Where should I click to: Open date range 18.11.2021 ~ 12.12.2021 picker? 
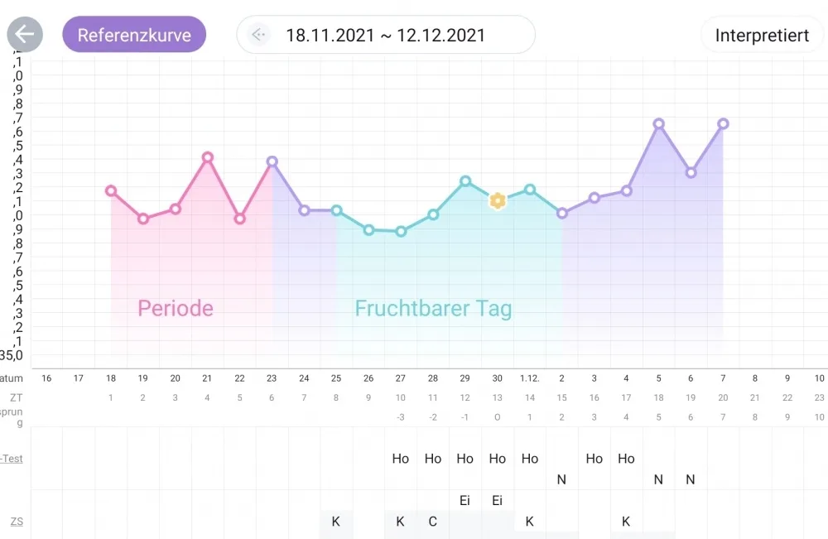coord(386,35)
